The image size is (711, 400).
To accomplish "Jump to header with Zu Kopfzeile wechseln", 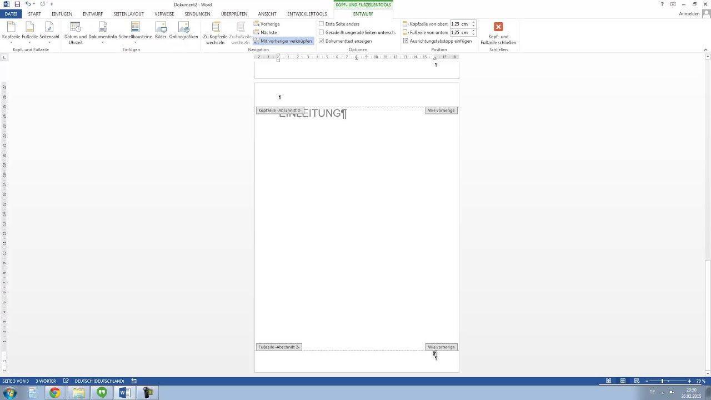I will pos(215,32).
